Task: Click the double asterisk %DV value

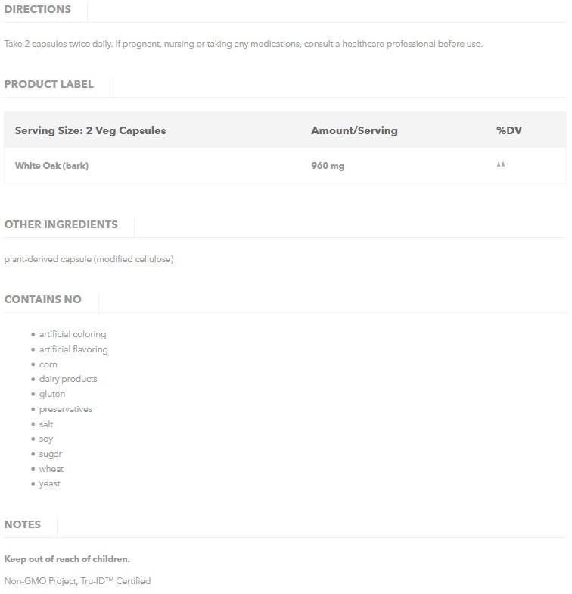Action: (x=501, y=166)
